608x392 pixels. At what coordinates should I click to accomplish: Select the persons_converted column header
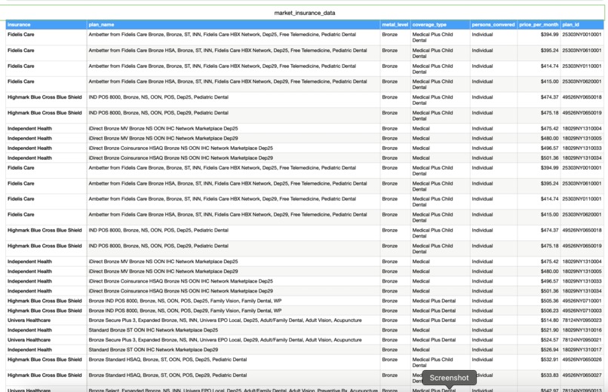pyautogui.click(x=493, y=24)
